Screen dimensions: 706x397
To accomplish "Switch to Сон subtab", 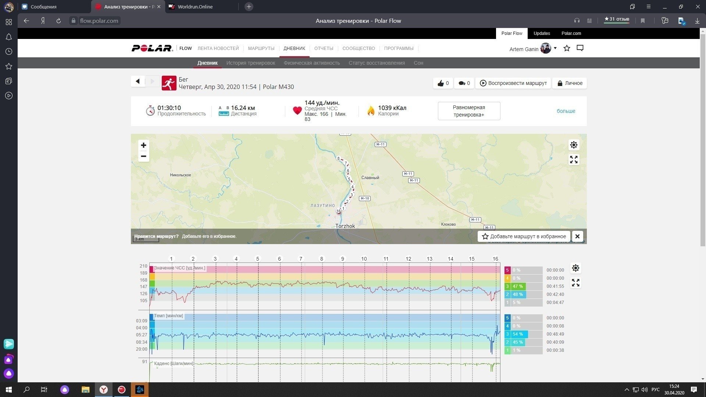I will tap(418, 63).
